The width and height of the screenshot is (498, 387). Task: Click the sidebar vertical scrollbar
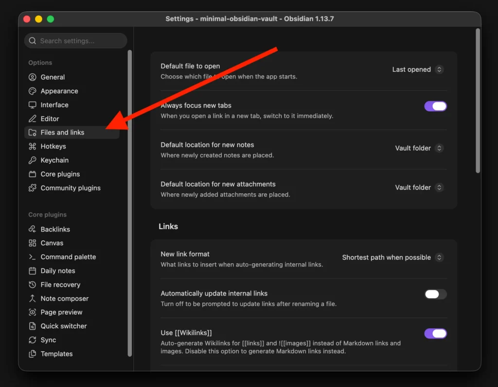pyautogui.click(x=129, y=203)
